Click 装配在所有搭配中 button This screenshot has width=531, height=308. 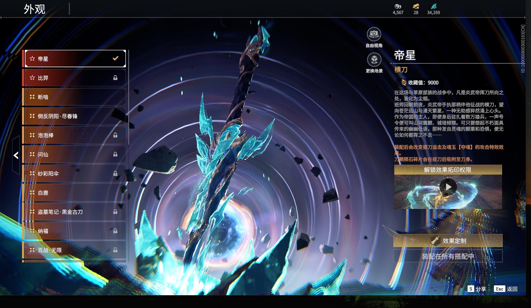pyautogui.click(x=448, y=256)
